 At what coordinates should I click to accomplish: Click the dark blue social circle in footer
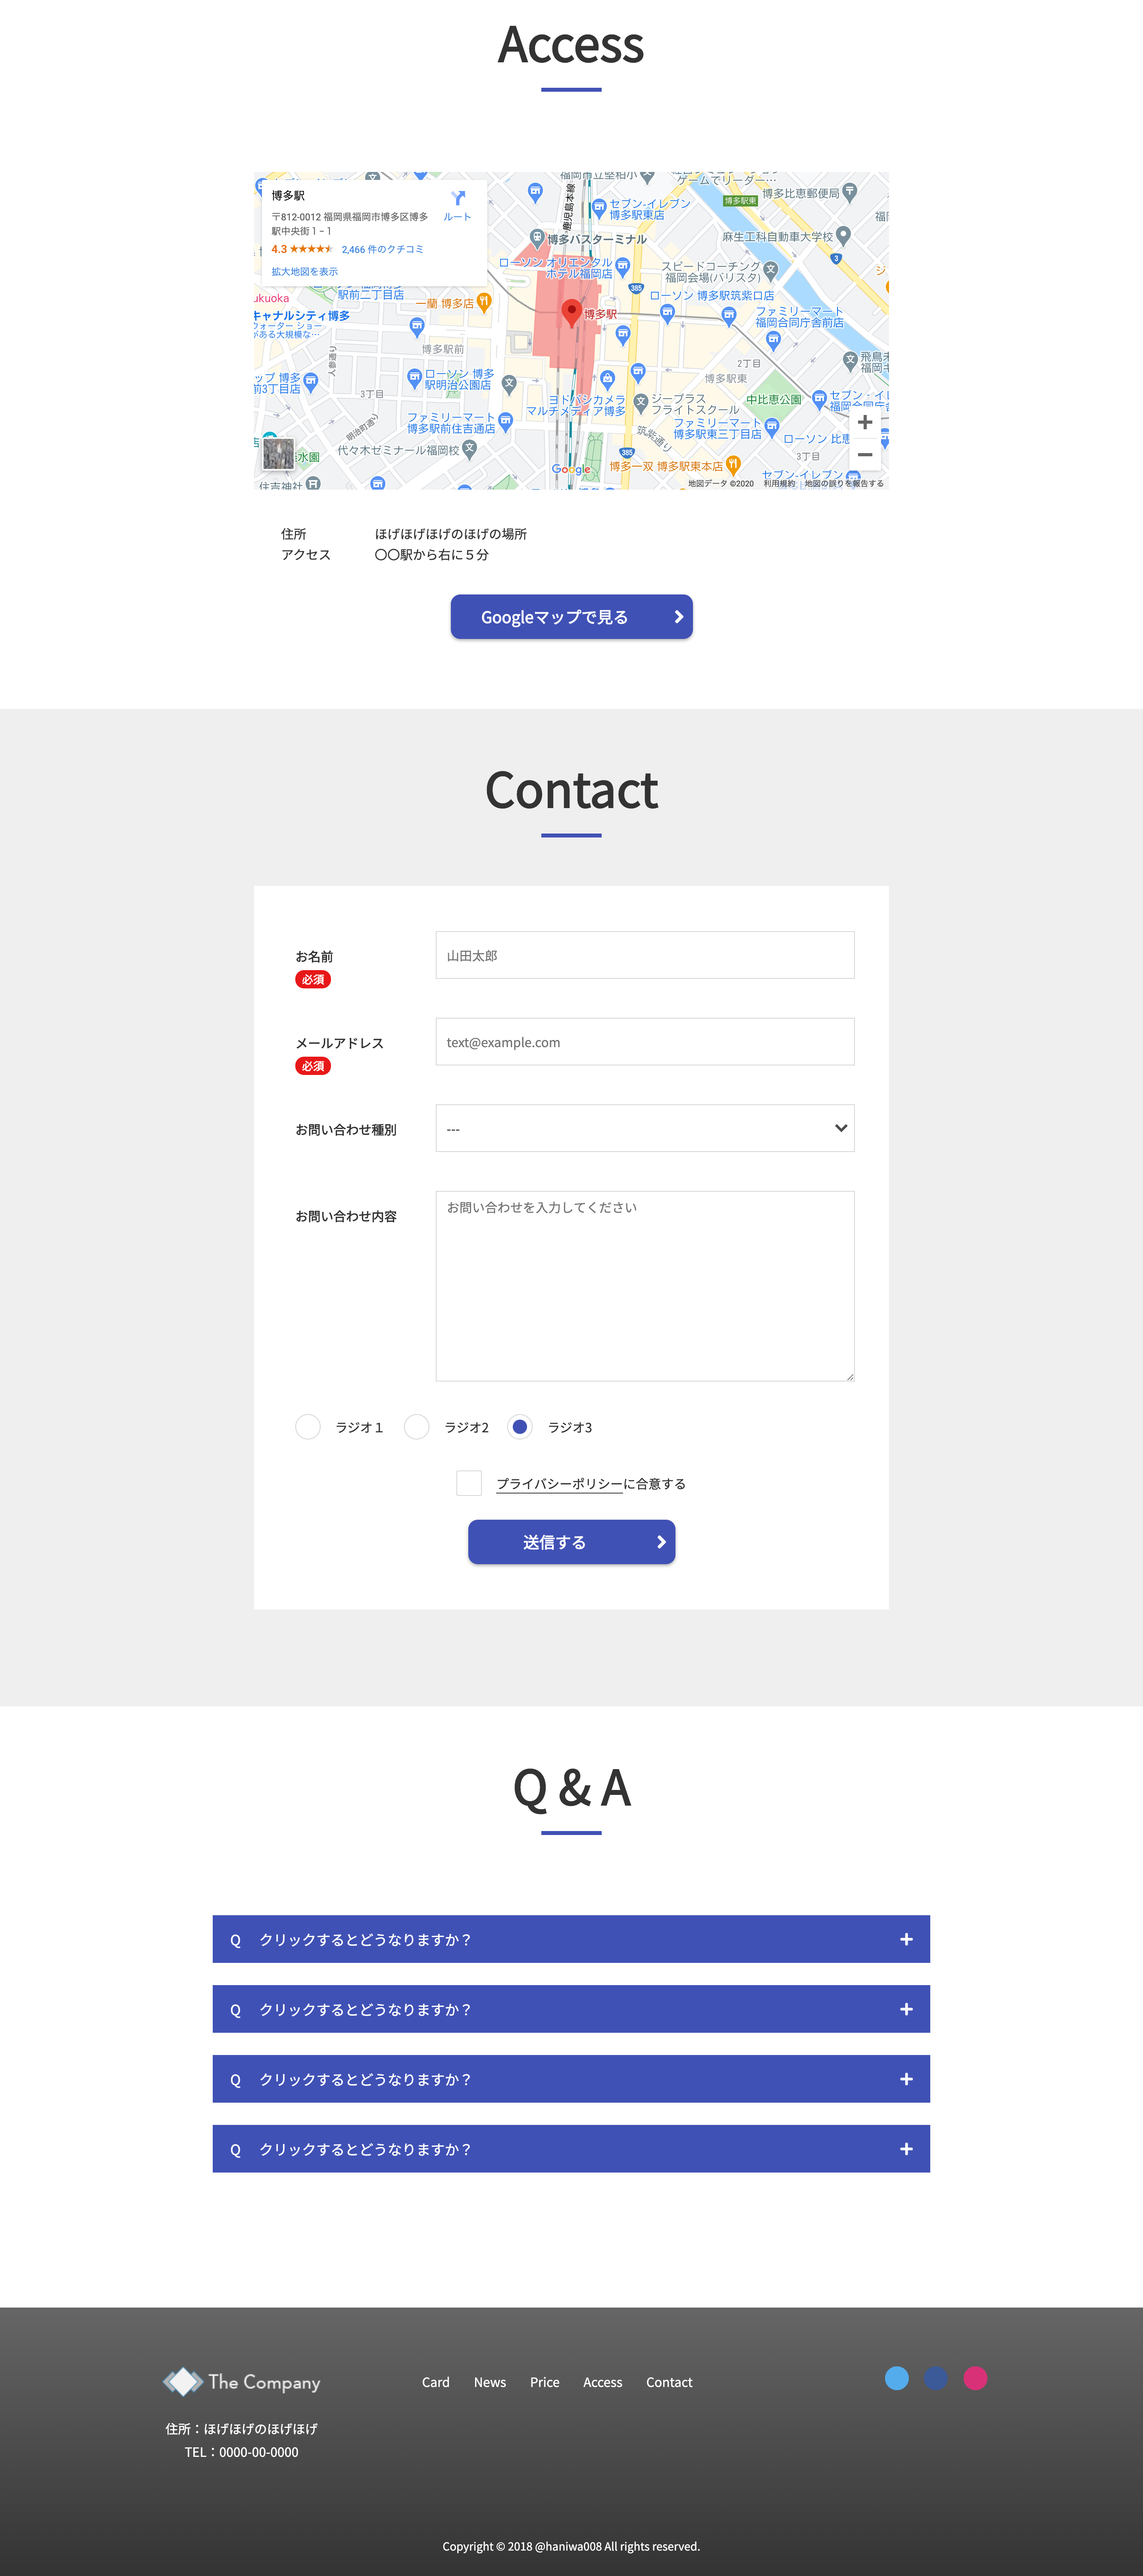pyautogui.click(x=935, y=2378)
